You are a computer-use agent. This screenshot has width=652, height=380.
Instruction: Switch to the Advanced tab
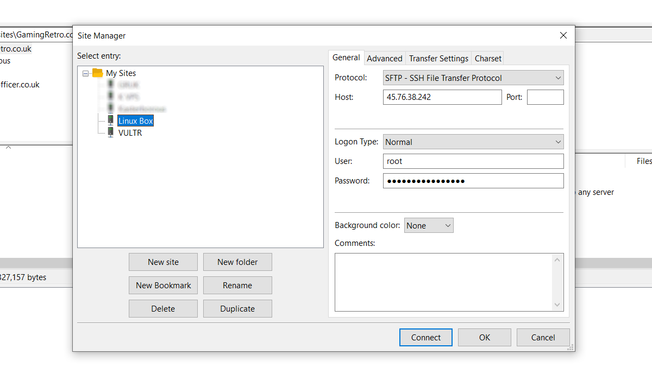384,59
